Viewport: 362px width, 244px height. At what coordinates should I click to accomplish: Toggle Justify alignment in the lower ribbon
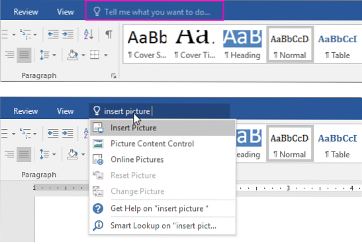click(24, 154)
